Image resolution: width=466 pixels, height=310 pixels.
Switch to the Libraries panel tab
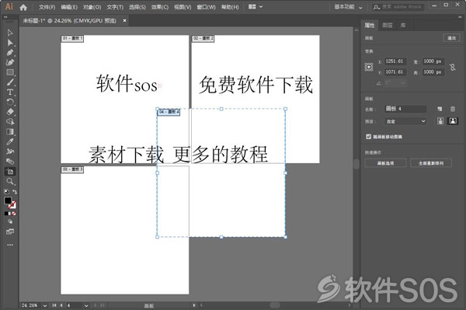(x=403, y=26)
